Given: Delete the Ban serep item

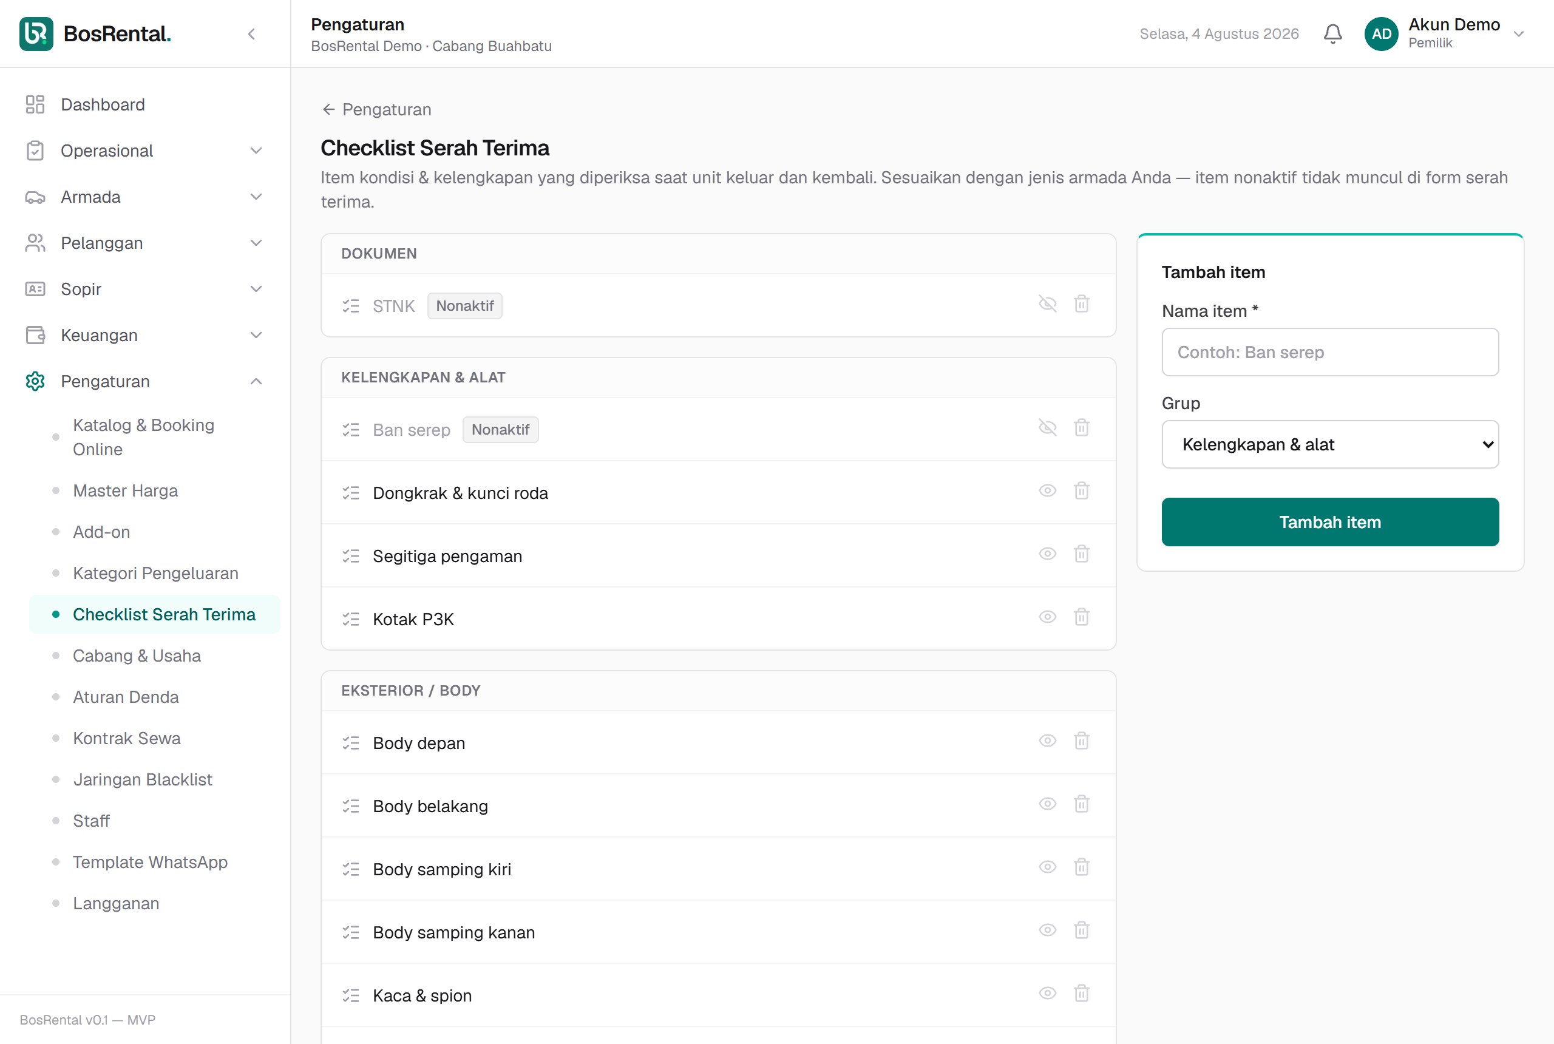Looking at the screenshot, I should click(1081, 428).
